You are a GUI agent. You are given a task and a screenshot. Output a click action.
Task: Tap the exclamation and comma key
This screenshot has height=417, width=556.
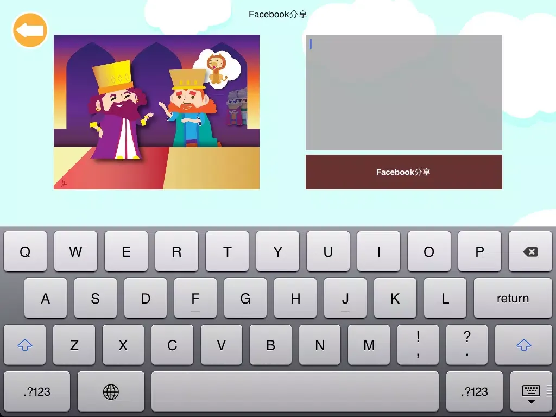tap(418, 345)
